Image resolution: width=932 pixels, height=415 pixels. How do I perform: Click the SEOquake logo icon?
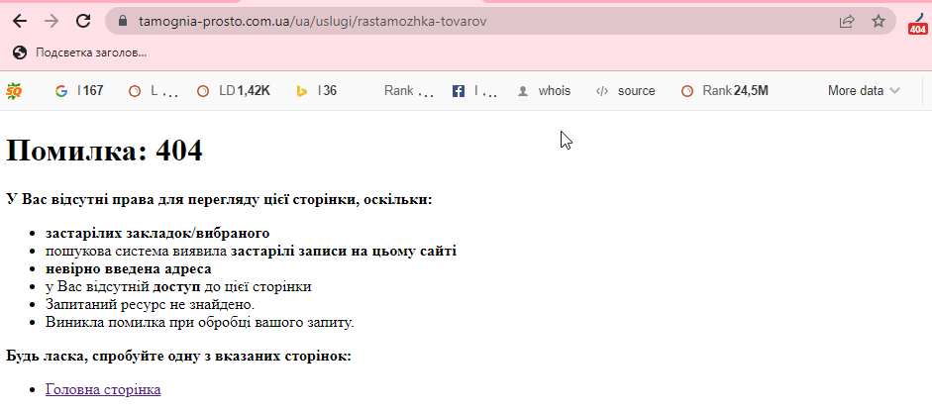point(14,91)
